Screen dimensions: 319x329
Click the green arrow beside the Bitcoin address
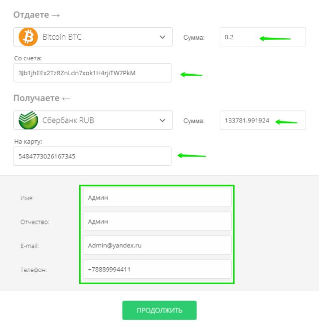(191, 75)
